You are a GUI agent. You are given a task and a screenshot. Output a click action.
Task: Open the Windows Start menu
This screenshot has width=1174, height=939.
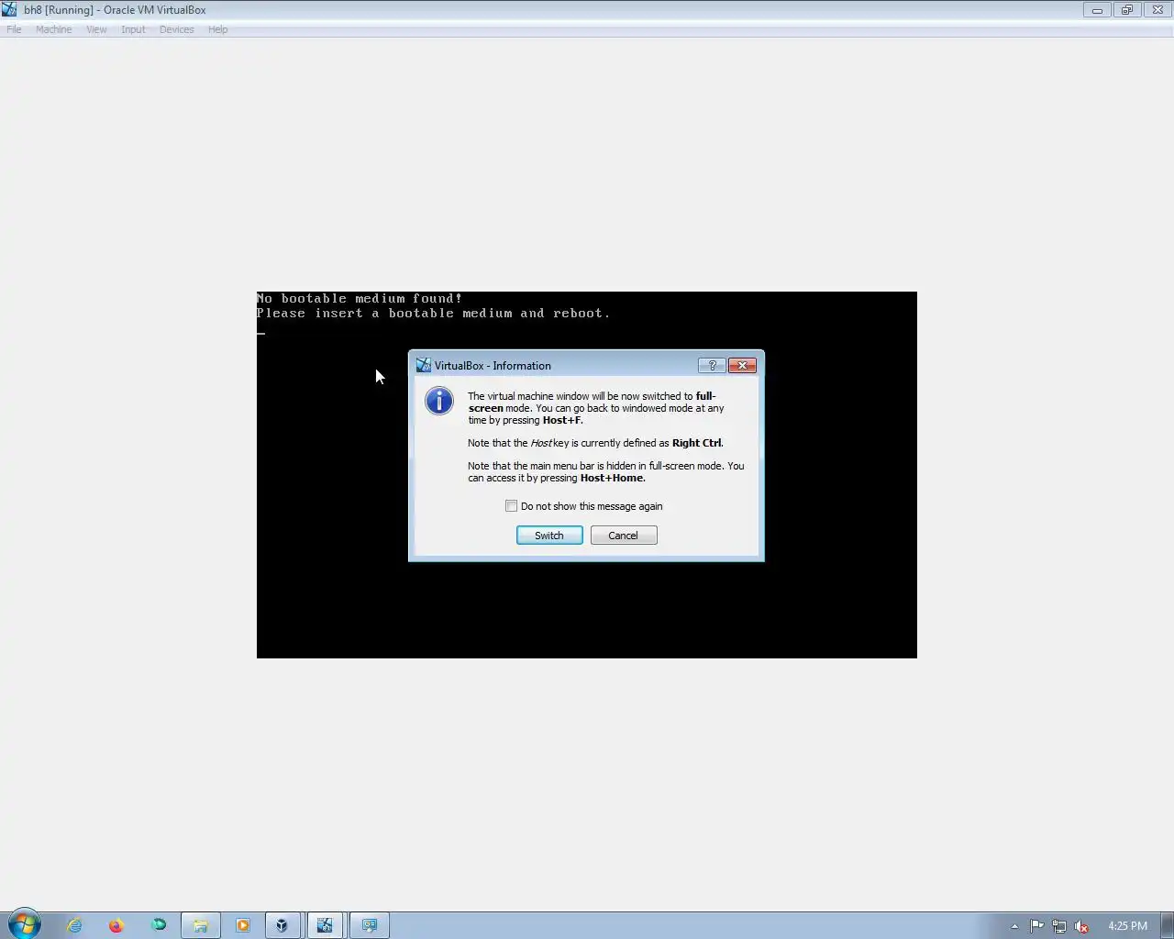coord(24,924)
